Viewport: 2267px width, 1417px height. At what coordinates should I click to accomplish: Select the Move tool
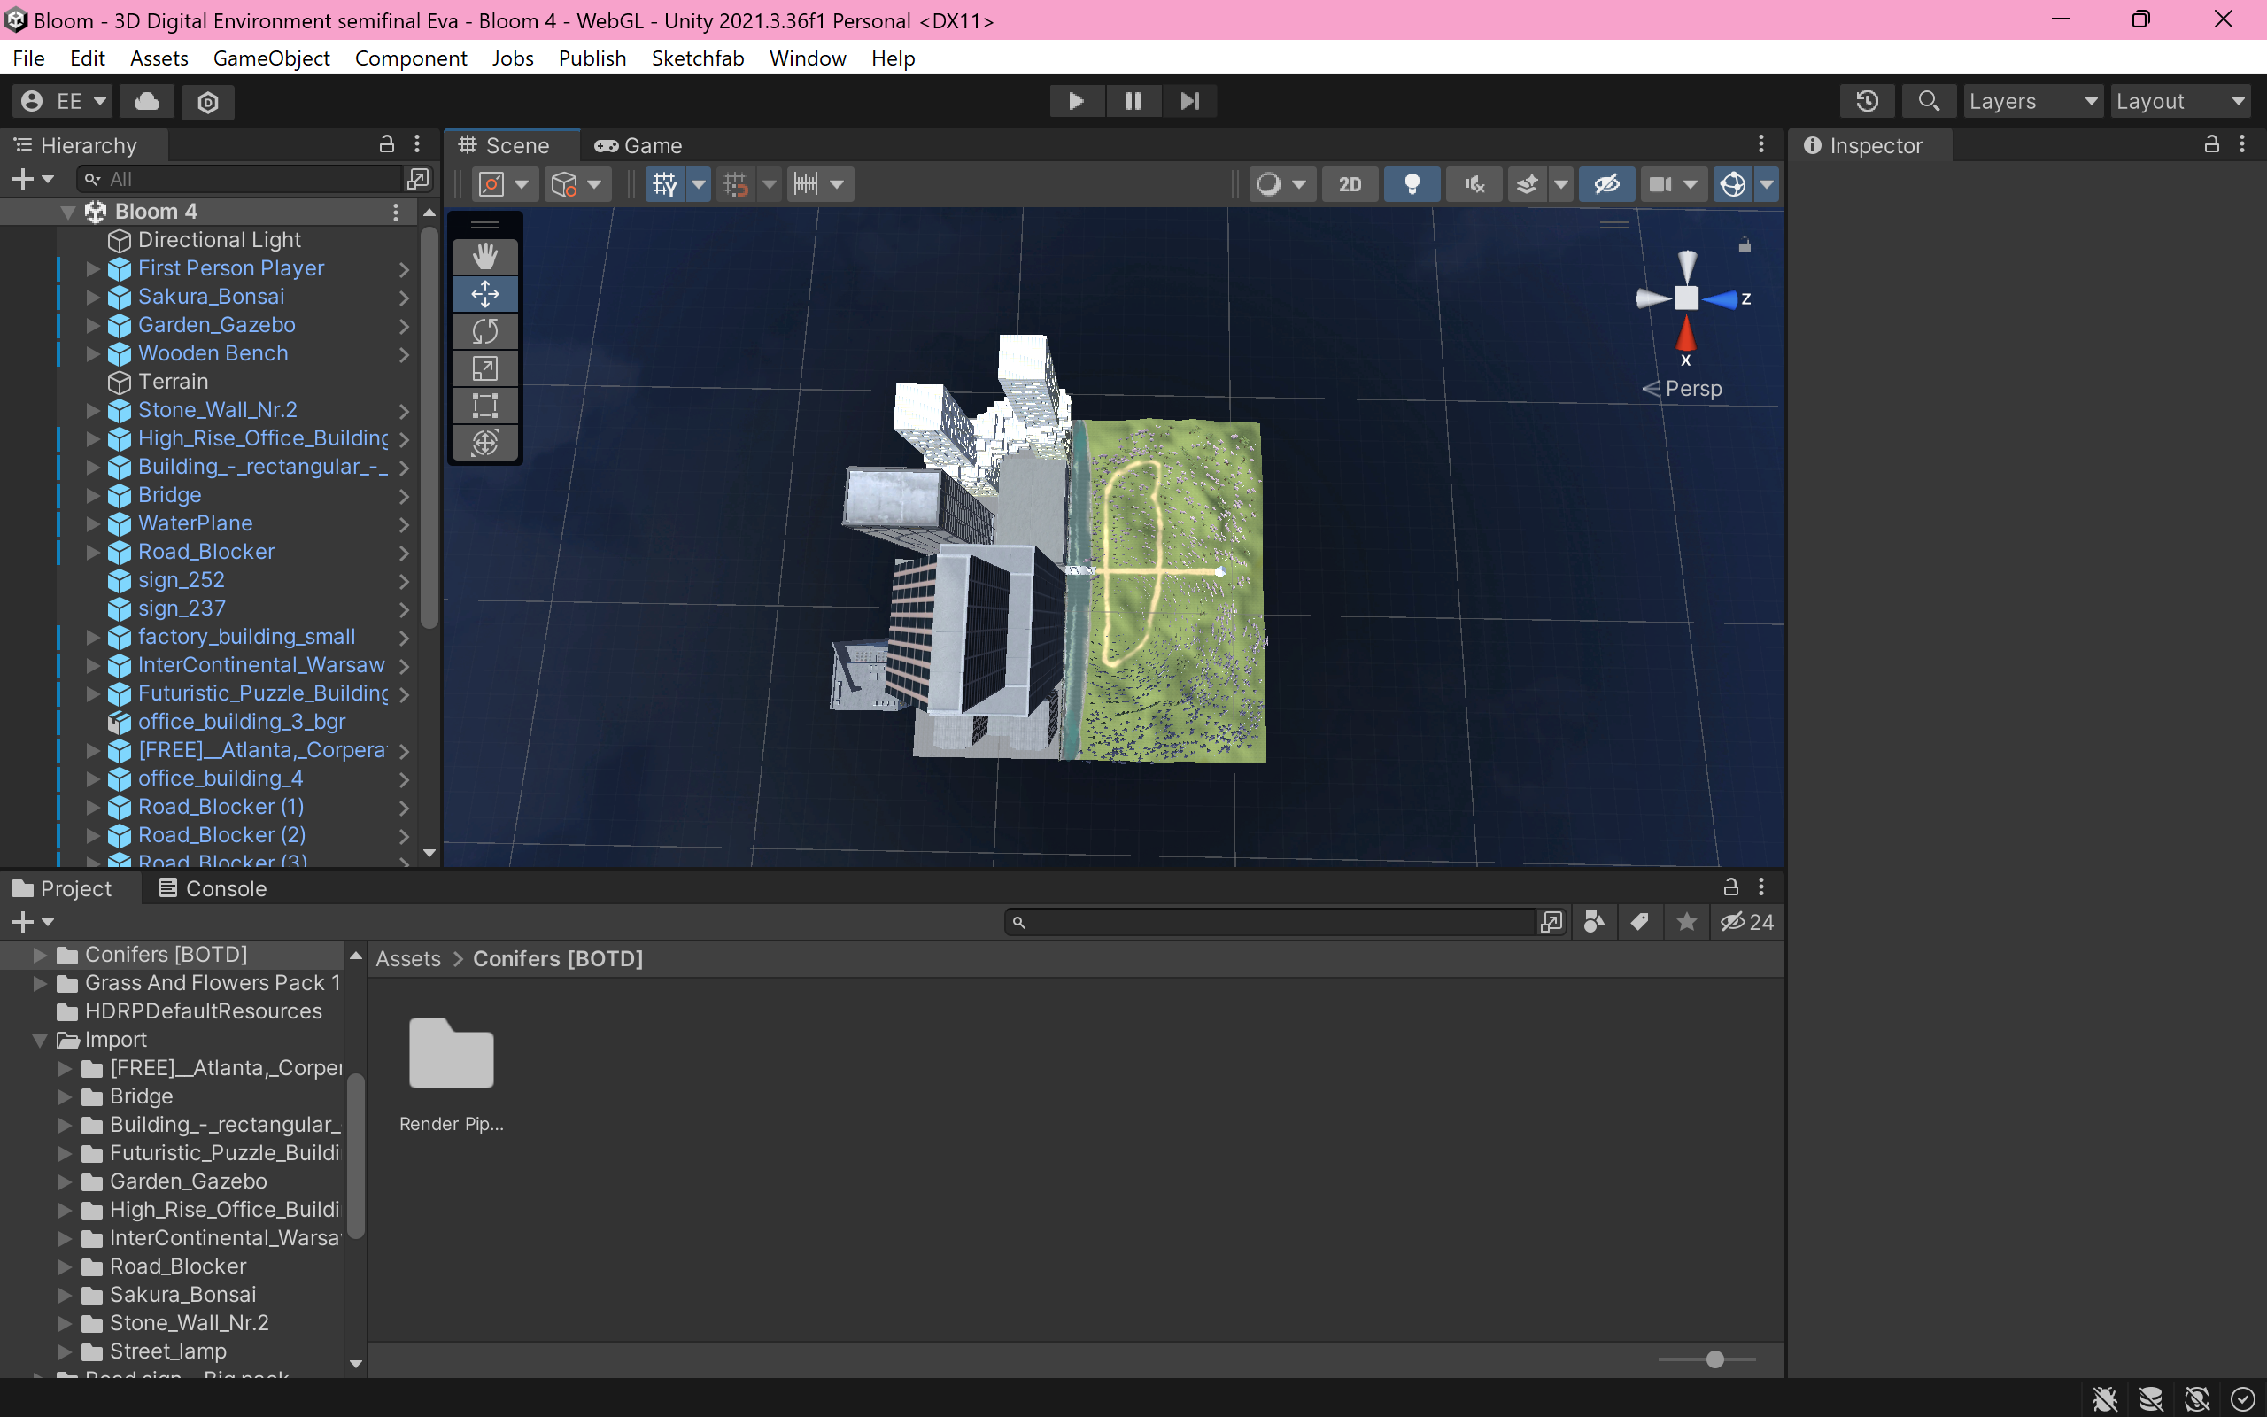point(484,294)
